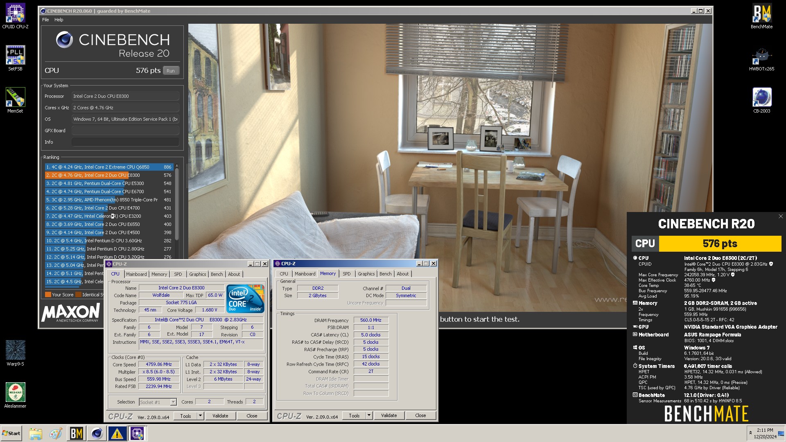
Task: Open Mainboard tab in right CPU-Z window
Action: pos(305,274)
